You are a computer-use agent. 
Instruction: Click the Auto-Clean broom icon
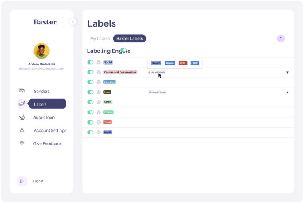[22, 117]
